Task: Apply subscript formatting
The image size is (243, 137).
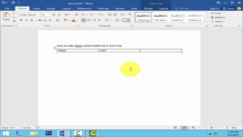Action: 45,20
